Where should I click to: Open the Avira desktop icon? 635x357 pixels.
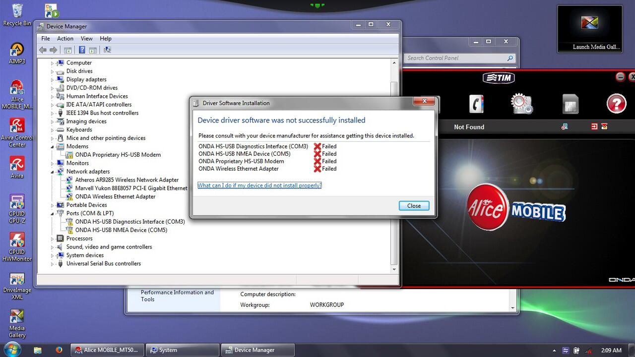coord(17,168)
